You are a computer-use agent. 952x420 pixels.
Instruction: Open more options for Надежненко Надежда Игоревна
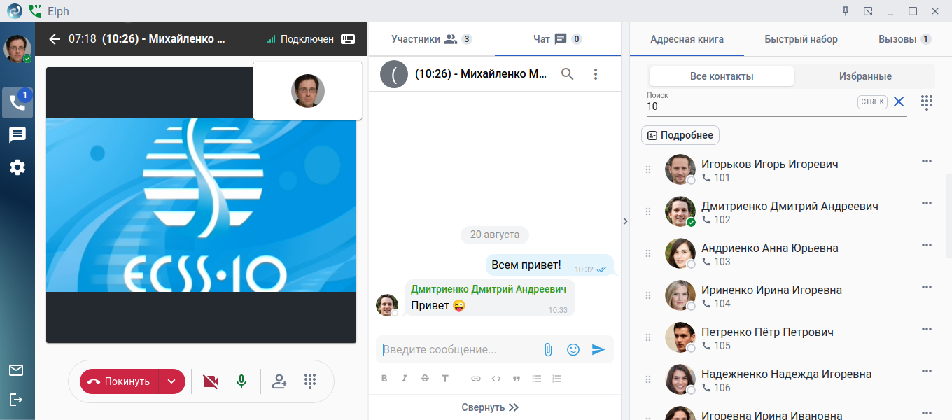[927, 371]
